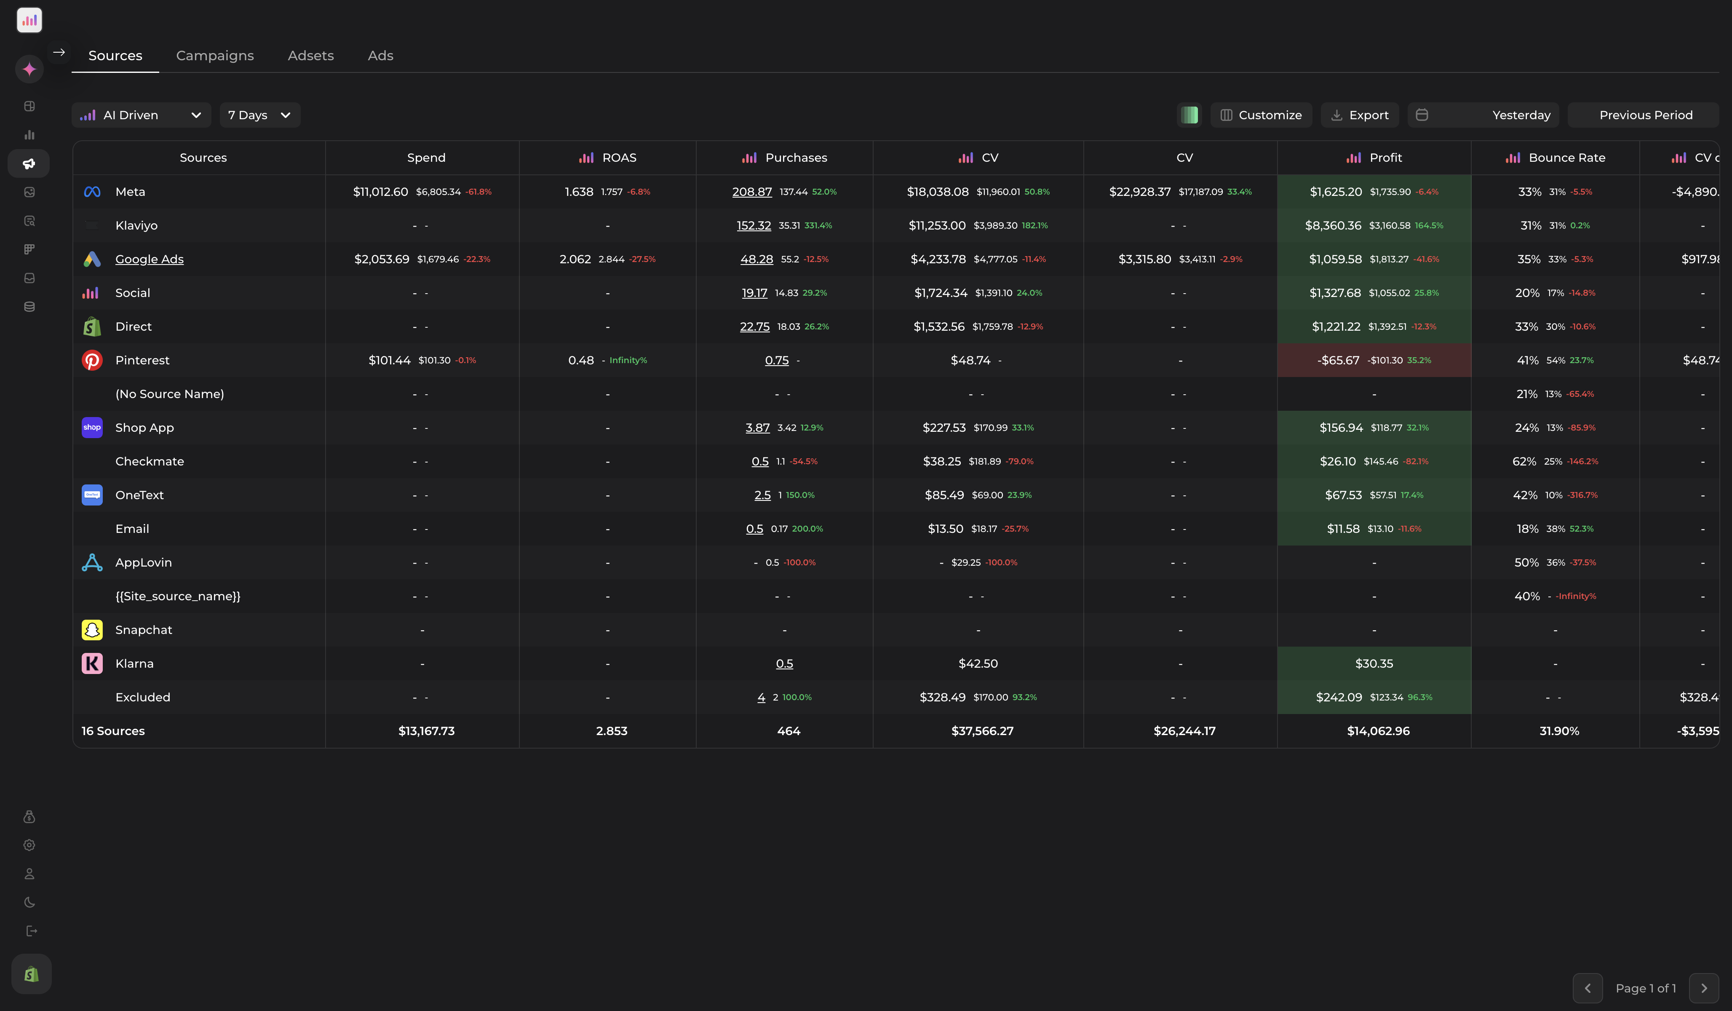Open the database icon at sidebar bottom

(29, 307)
